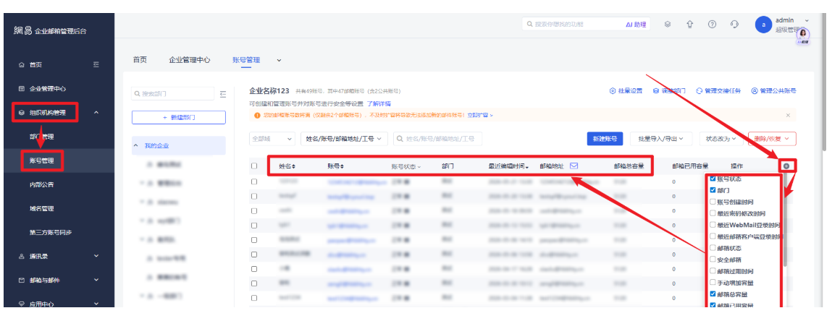The height and width of the screenshot is (321, 832).
Task: Select 账号管理 tab
Action: [x=246, y=60]
